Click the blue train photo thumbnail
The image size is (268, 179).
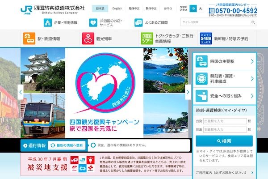coord(43,116)
